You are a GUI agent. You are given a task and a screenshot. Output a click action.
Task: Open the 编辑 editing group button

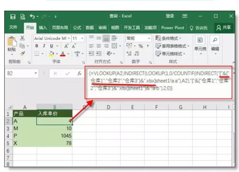(215, 45)
